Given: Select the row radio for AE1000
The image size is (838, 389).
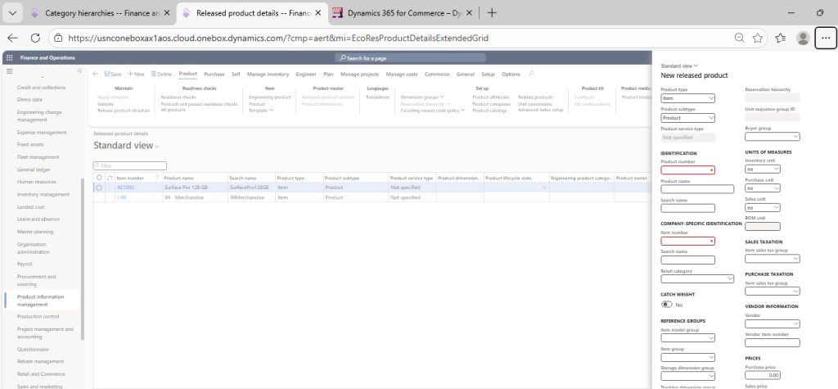Looking at the screenshot, I should [99, 188].
